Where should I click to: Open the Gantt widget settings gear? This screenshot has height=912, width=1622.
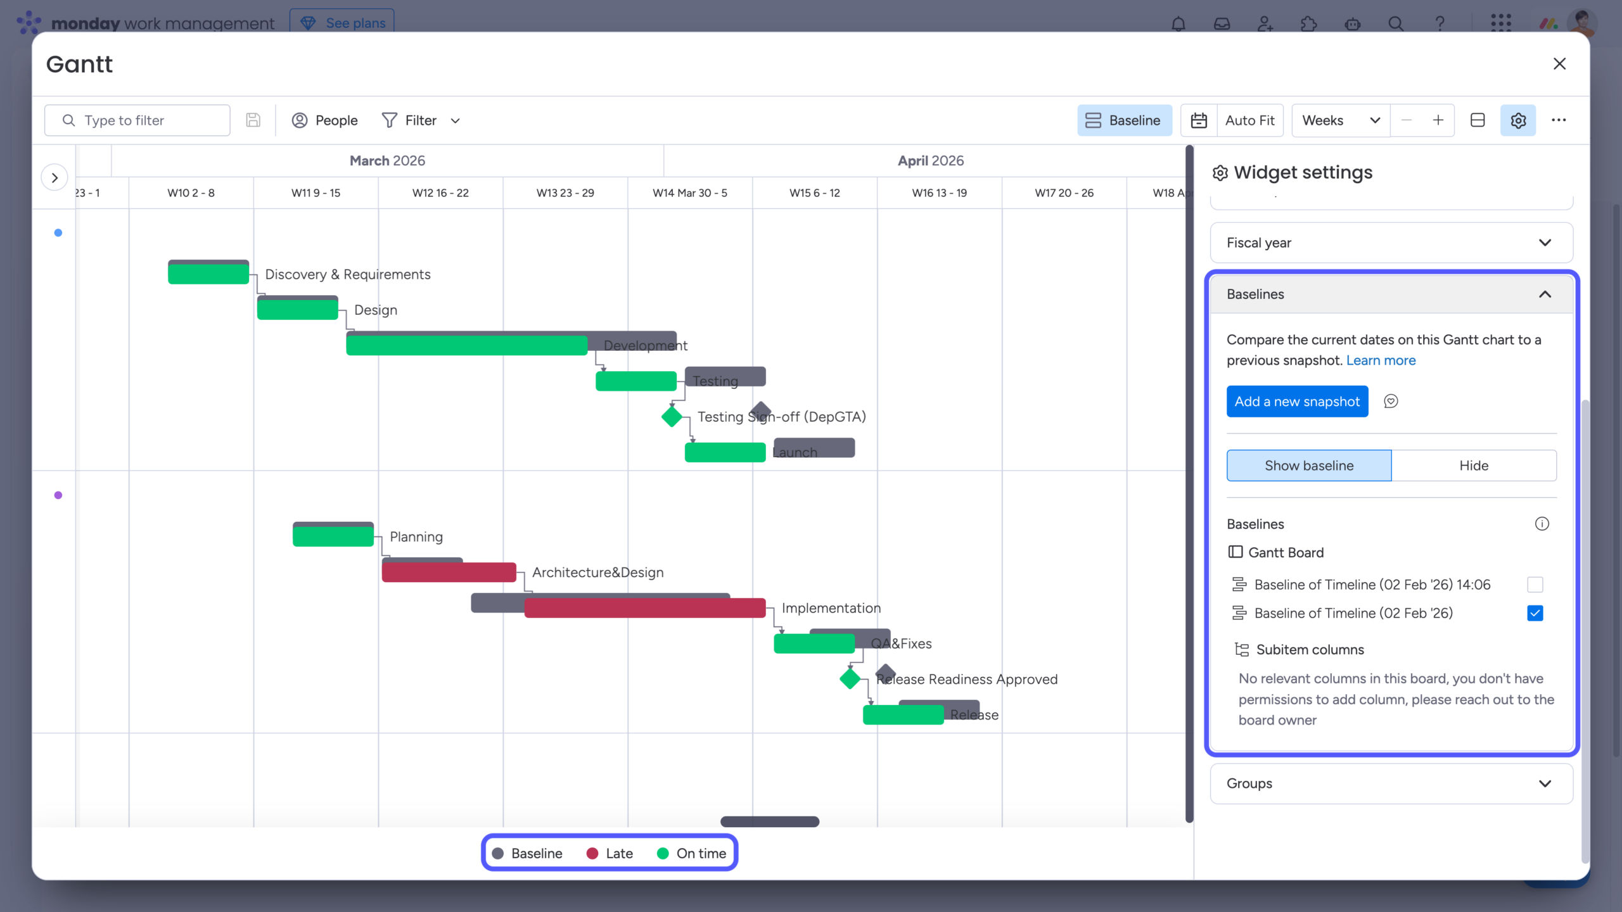pos(1518,120)
